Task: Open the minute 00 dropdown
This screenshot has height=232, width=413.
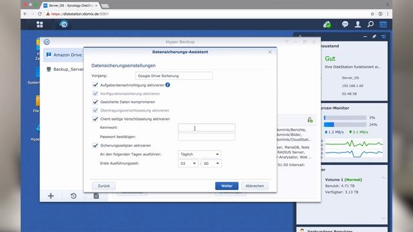Action: pyautogui.click(x=211, y=163)
